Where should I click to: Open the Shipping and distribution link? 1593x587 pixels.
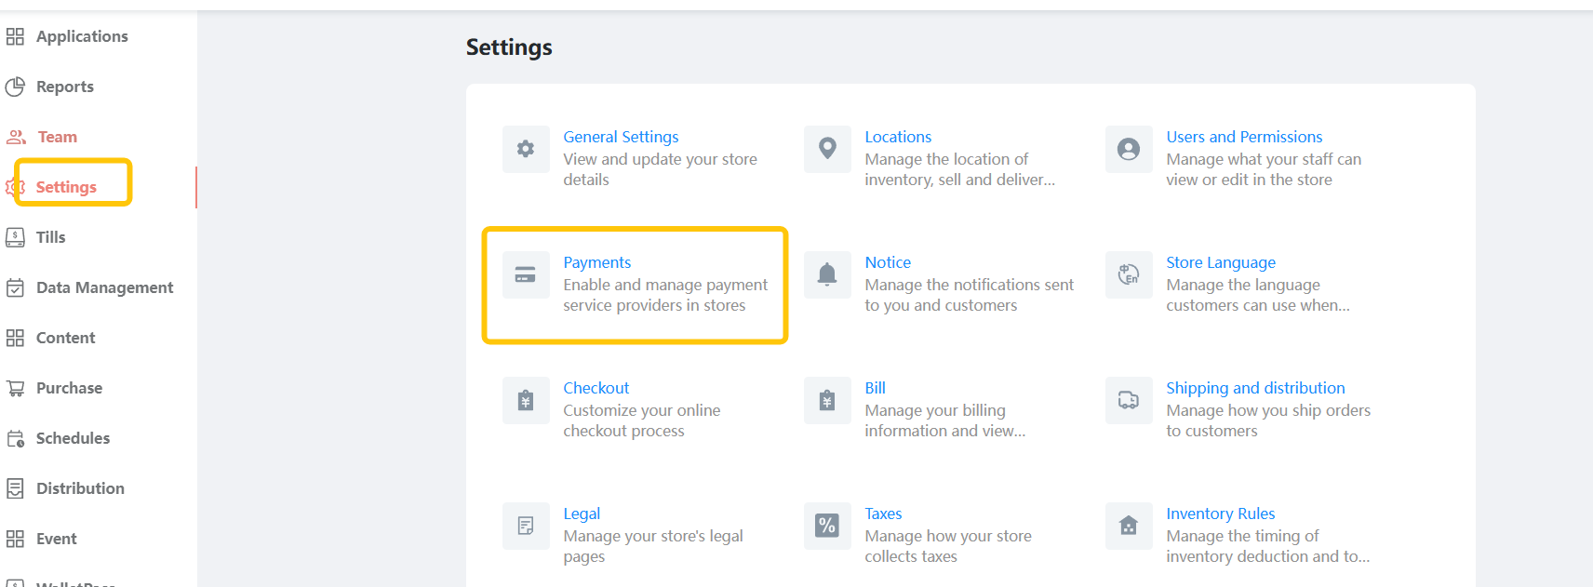[x=1255, y=388]
